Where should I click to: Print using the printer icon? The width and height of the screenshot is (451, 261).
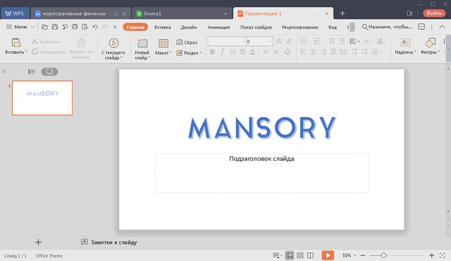click(x=75, y=27)
